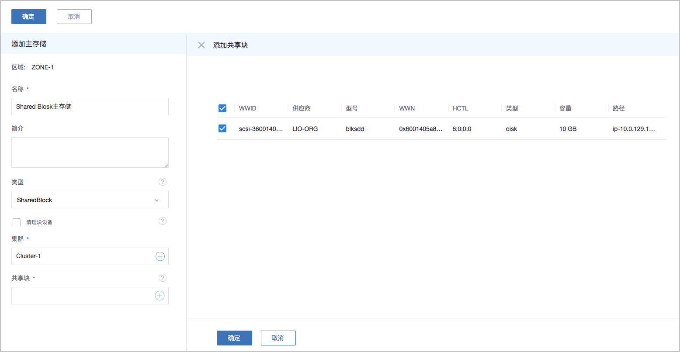Click the 供应商 column header
Image resolution: width=680 pixels, height=352 pixels.
point(302,108)
